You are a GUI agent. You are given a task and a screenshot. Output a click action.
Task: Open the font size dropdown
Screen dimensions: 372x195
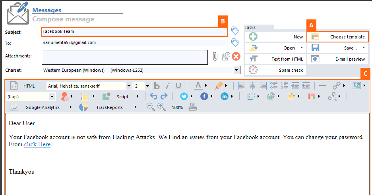click(147, 86)
